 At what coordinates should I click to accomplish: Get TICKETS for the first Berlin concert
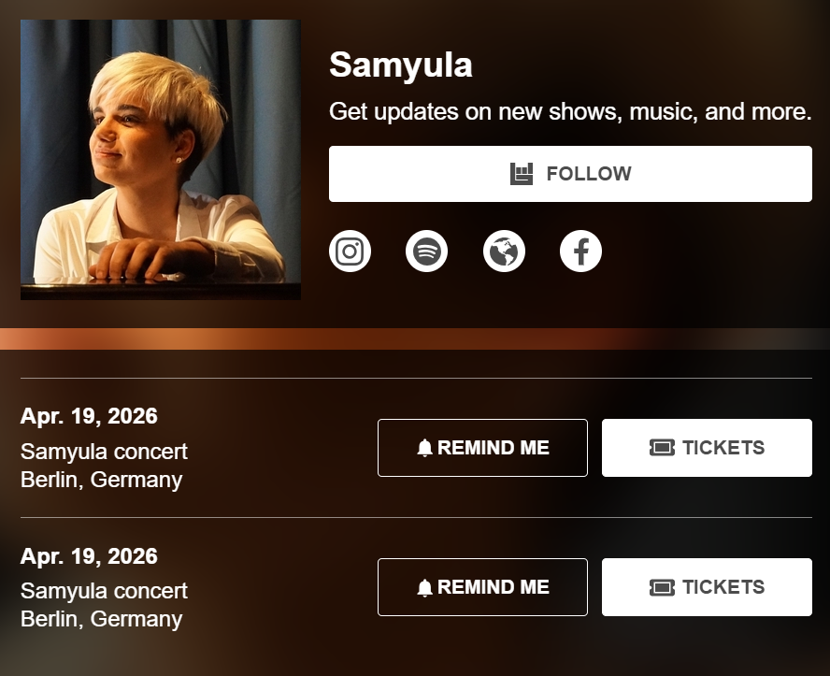pos(707,448)
